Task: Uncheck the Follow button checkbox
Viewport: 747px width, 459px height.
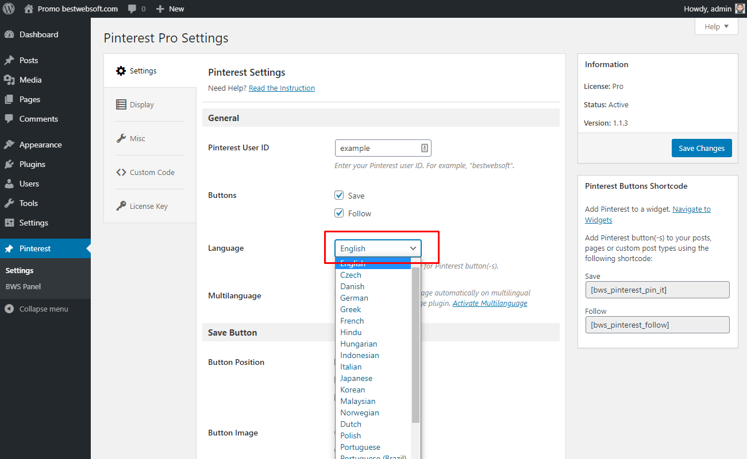Action: [339, 213]
